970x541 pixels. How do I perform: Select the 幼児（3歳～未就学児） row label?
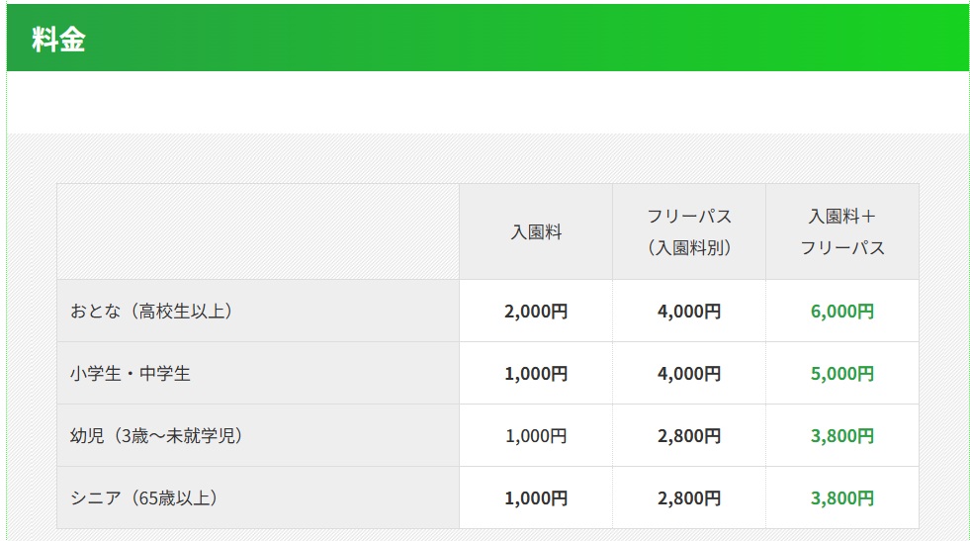(x=156, y=435)
